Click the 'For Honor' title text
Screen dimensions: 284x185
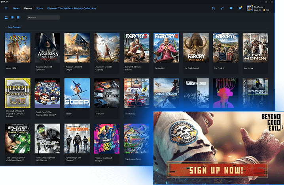click(x=248, y=68)
